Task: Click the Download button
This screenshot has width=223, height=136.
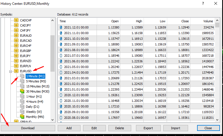Action: [x=28, y=128]
